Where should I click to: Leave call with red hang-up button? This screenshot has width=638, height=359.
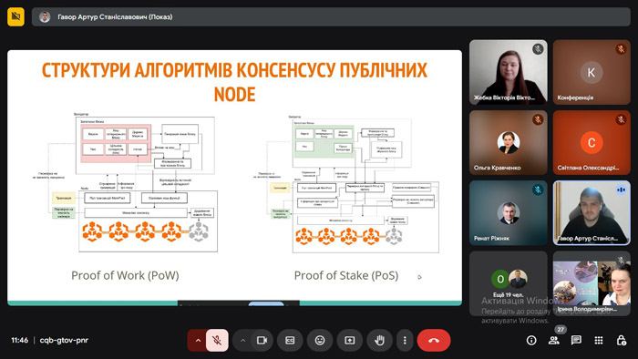click(434, 340)
